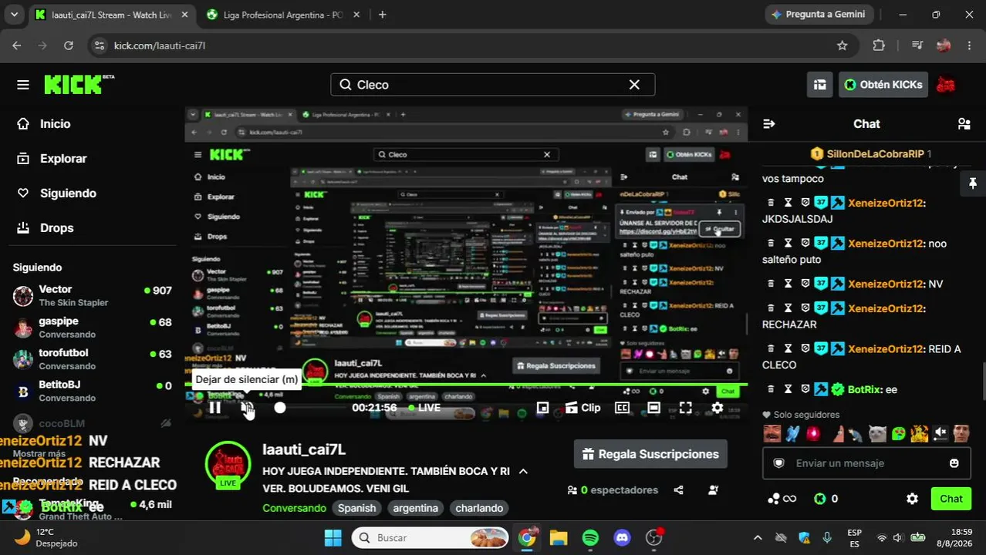986x555 pixels.
Task: Click shield icon on BotRix's 'ee' message
Action: (805, 389)
